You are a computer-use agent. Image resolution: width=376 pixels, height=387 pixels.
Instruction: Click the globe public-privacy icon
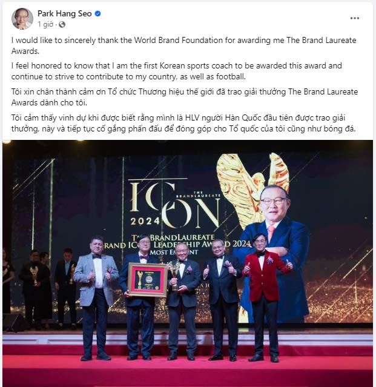pos(62,24)
